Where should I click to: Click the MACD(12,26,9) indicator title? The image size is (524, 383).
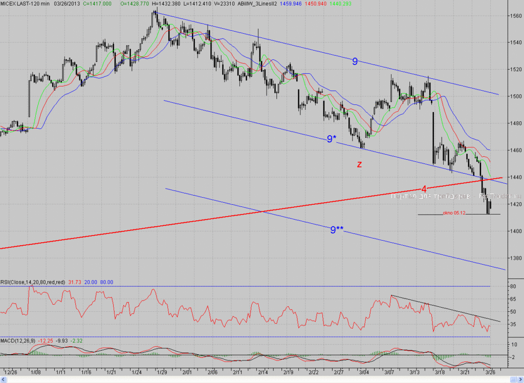pyautogui.click(x=18, y=341)
